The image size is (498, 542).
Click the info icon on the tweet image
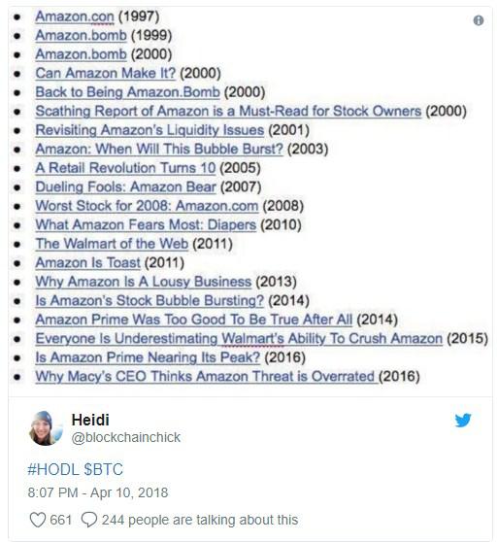(x=479, y=20)
